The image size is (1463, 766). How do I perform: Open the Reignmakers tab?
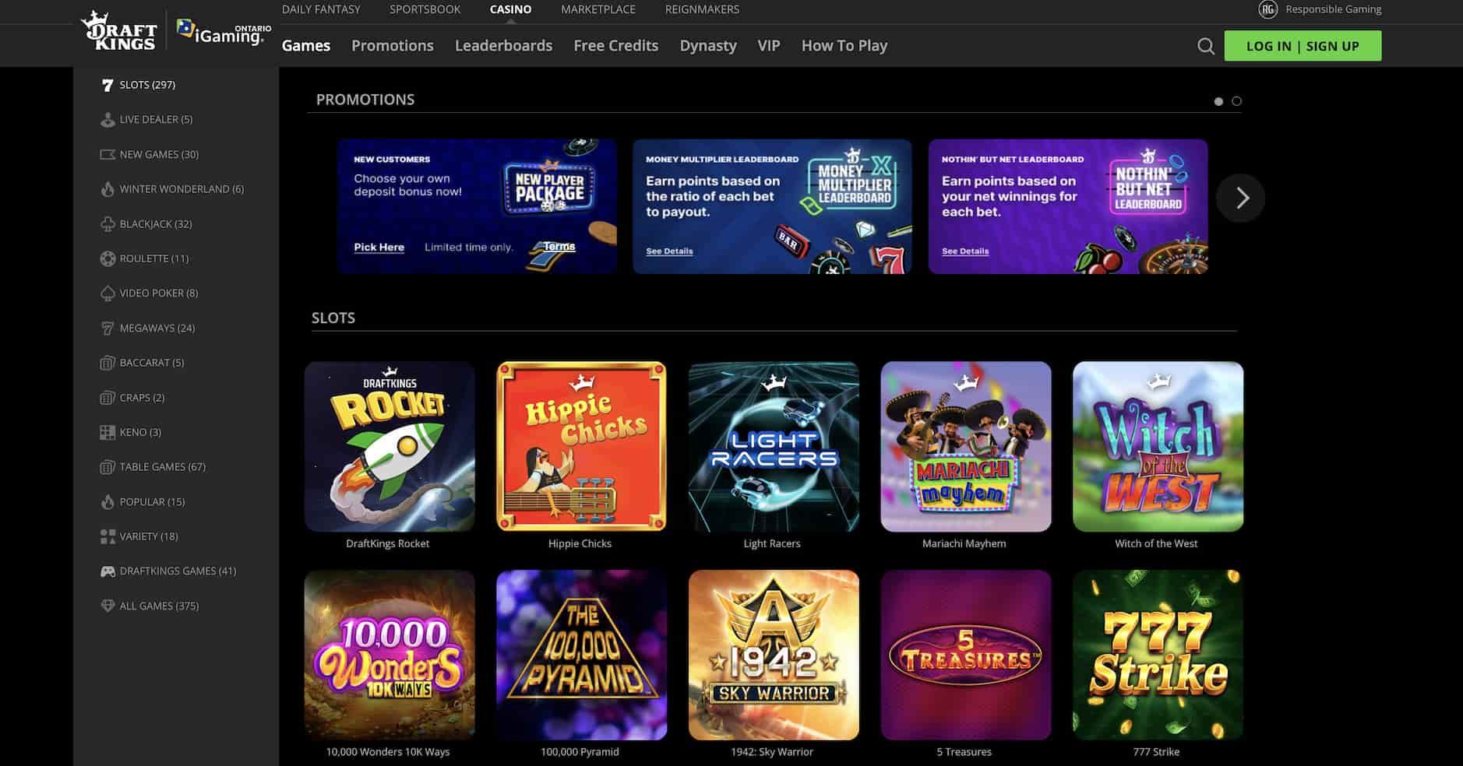click(703, 9)
